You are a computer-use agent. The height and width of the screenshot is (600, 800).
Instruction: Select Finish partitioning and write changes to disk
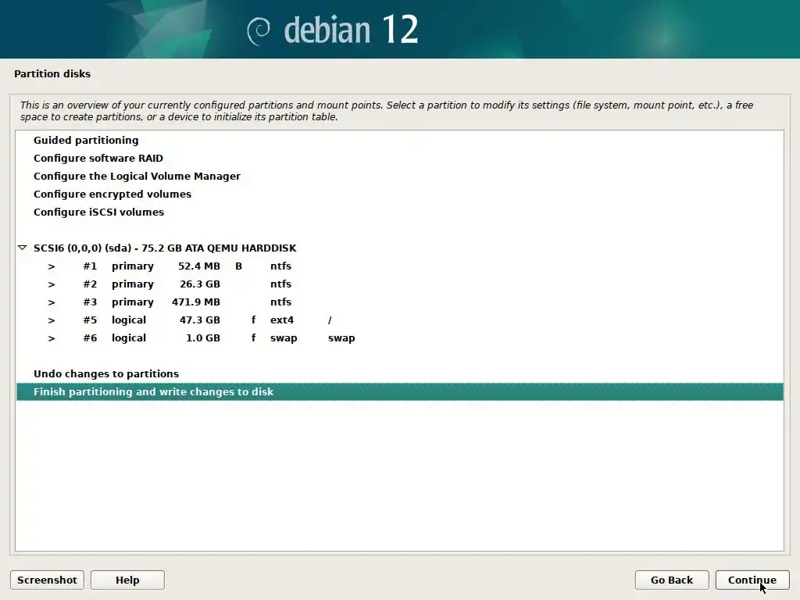click(x=399, y=392)
